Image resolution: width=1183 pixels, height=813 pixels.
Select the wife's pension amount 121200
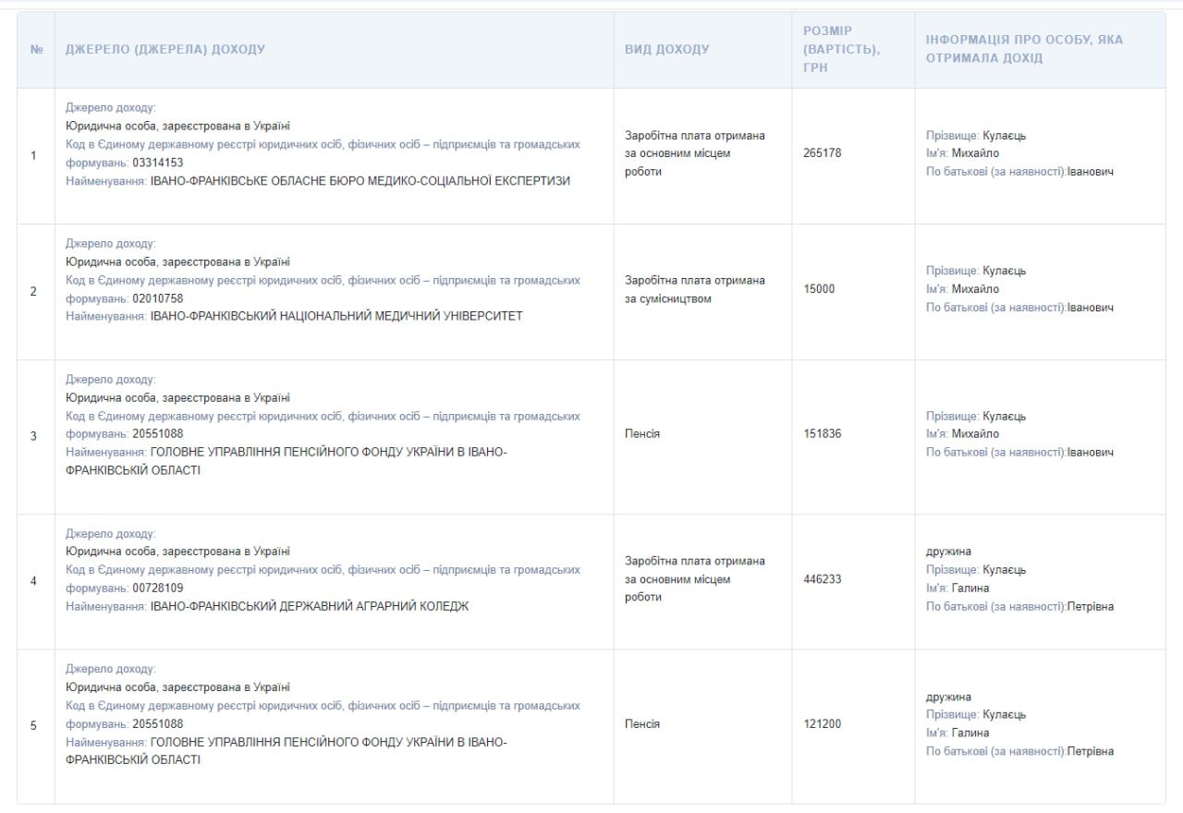pos(823,724)
